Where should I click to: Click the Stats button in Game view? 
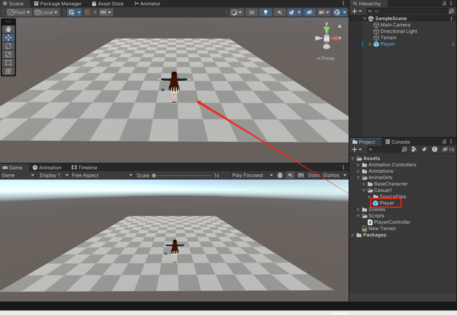tap(313, 175)
